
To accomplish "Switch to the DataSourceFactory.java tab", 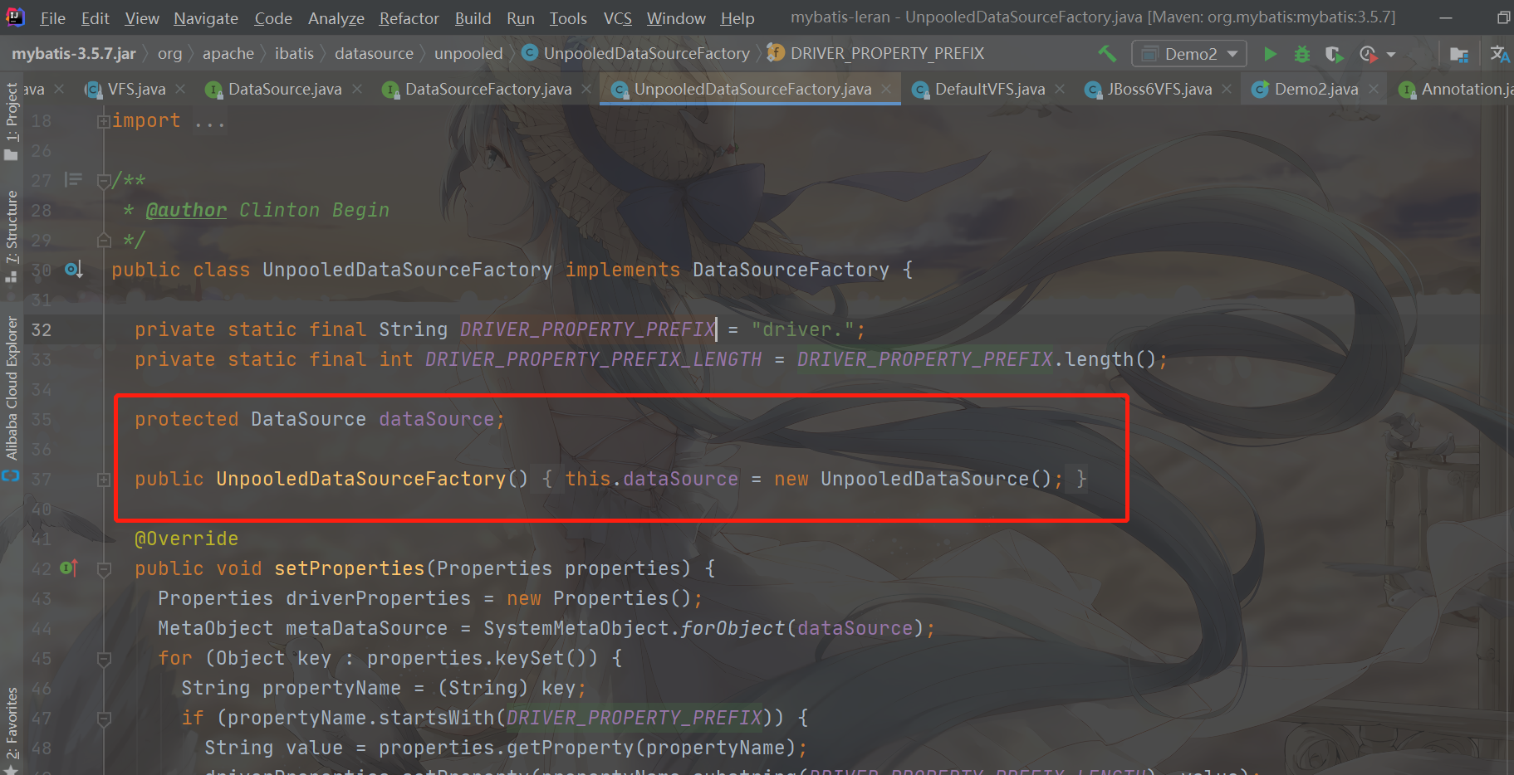I will pyautogui.click(x=488, y=89).
